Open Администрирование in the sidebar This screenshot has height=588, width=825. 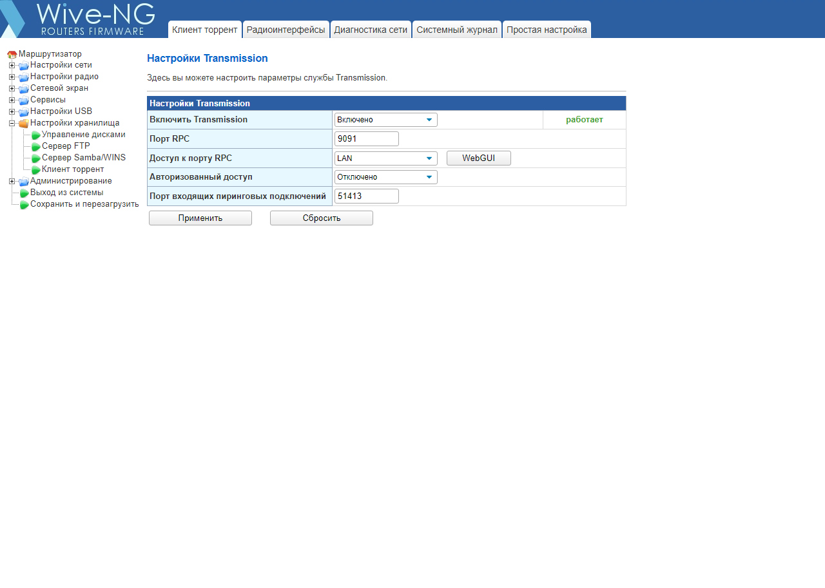pyautogui.click(x=71, y=181)
